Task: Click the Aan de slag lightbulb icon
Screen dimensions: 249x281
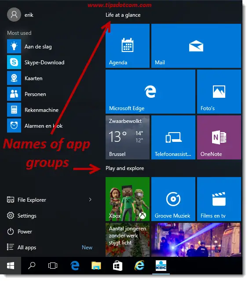Action: pyautogui.click(x=14, y=46)
